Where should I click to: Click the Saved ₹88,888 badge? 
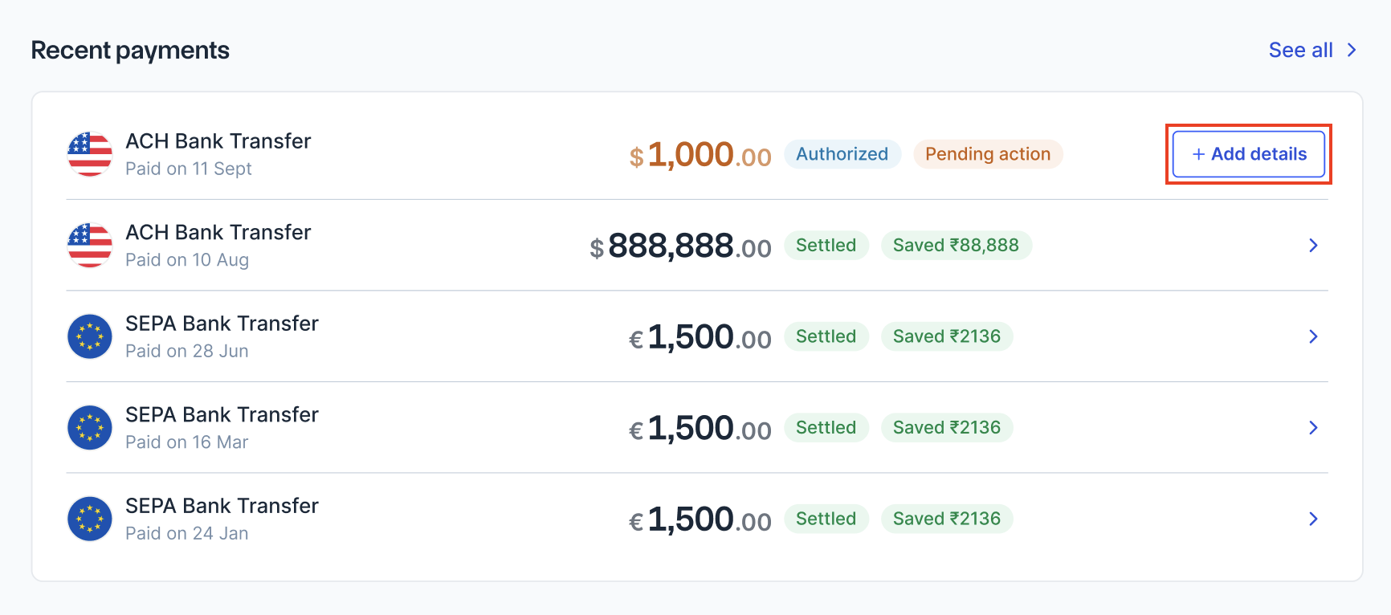tap(957, 245)
